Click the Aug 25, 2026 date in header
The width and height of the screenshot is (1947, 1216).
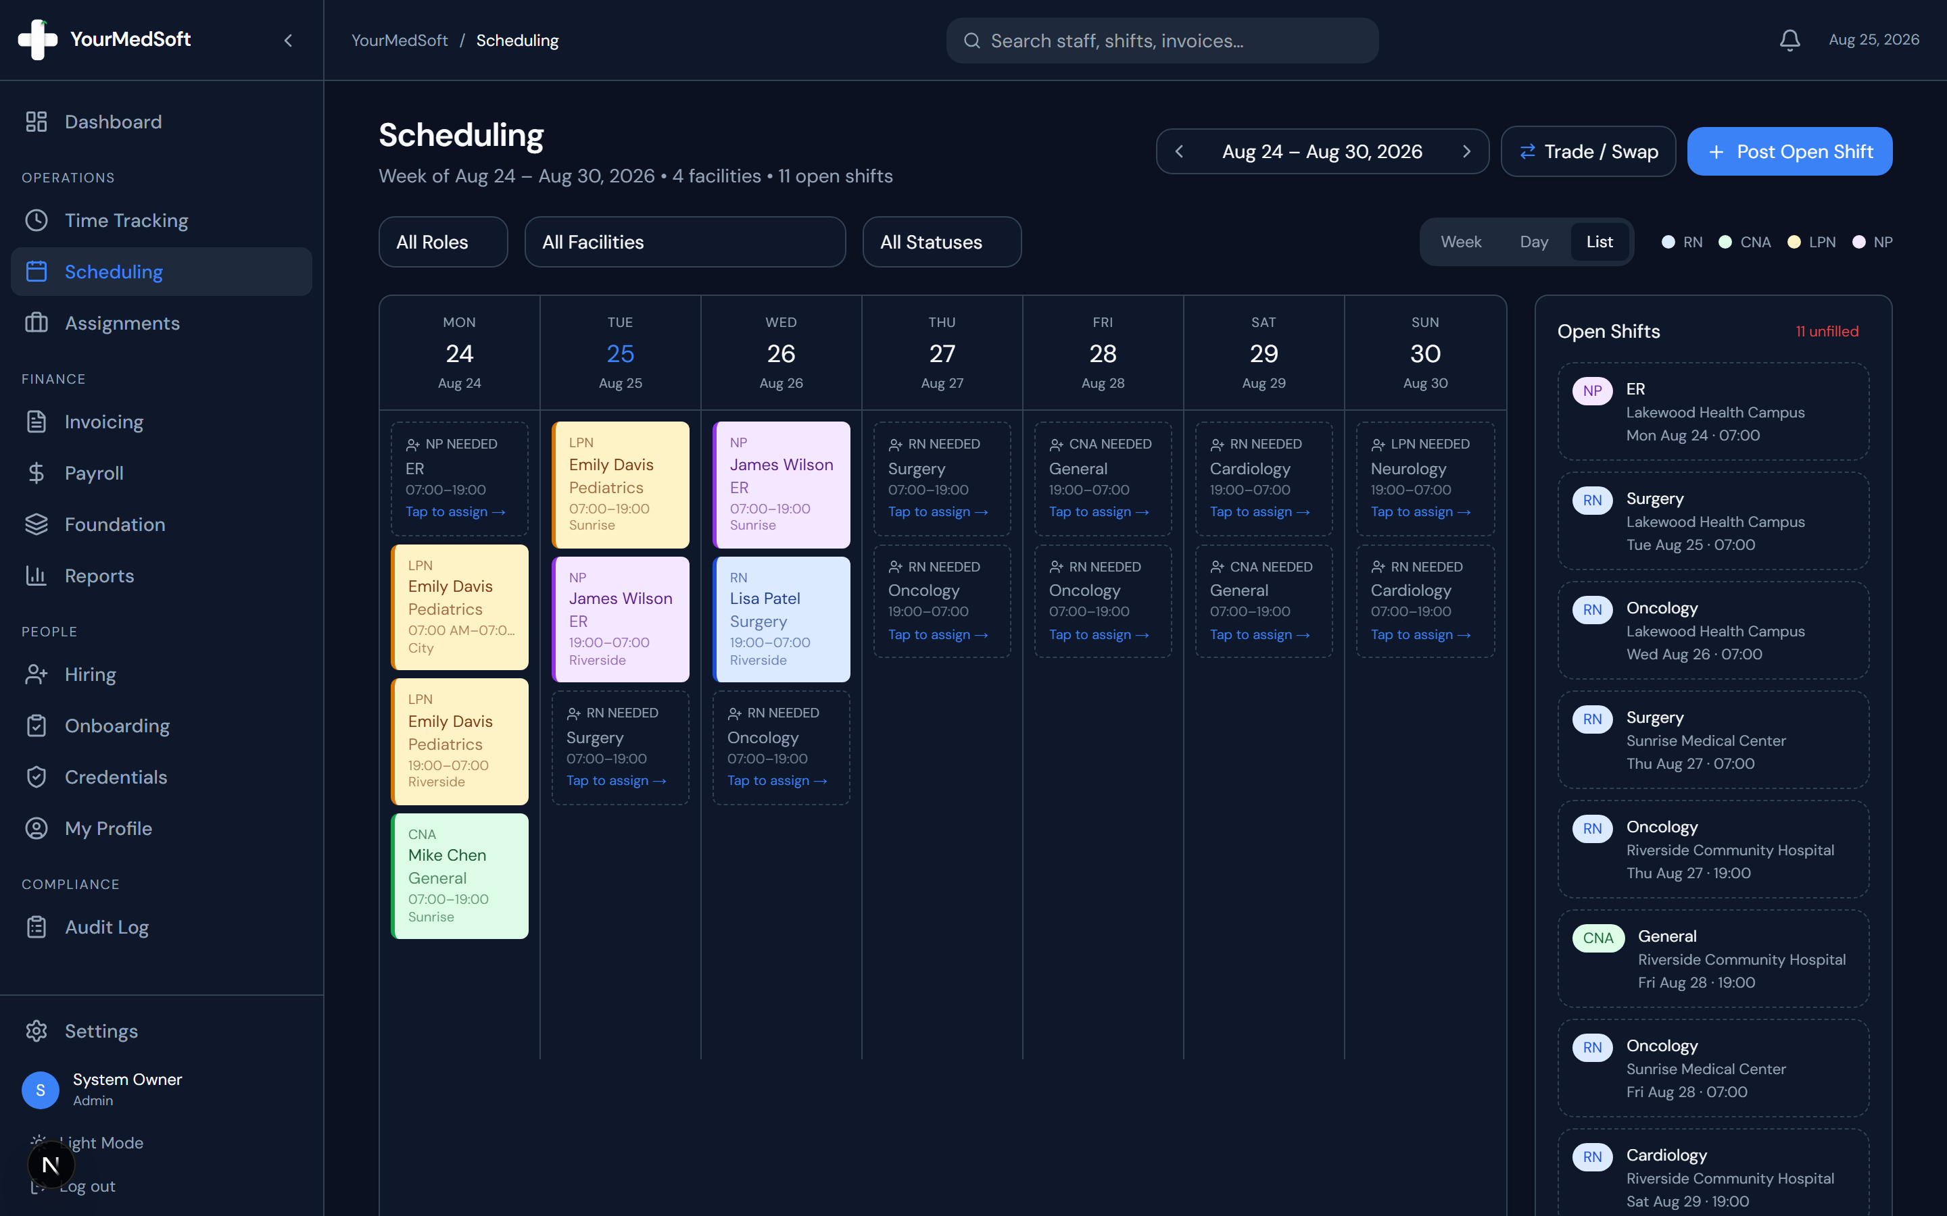1874,39
